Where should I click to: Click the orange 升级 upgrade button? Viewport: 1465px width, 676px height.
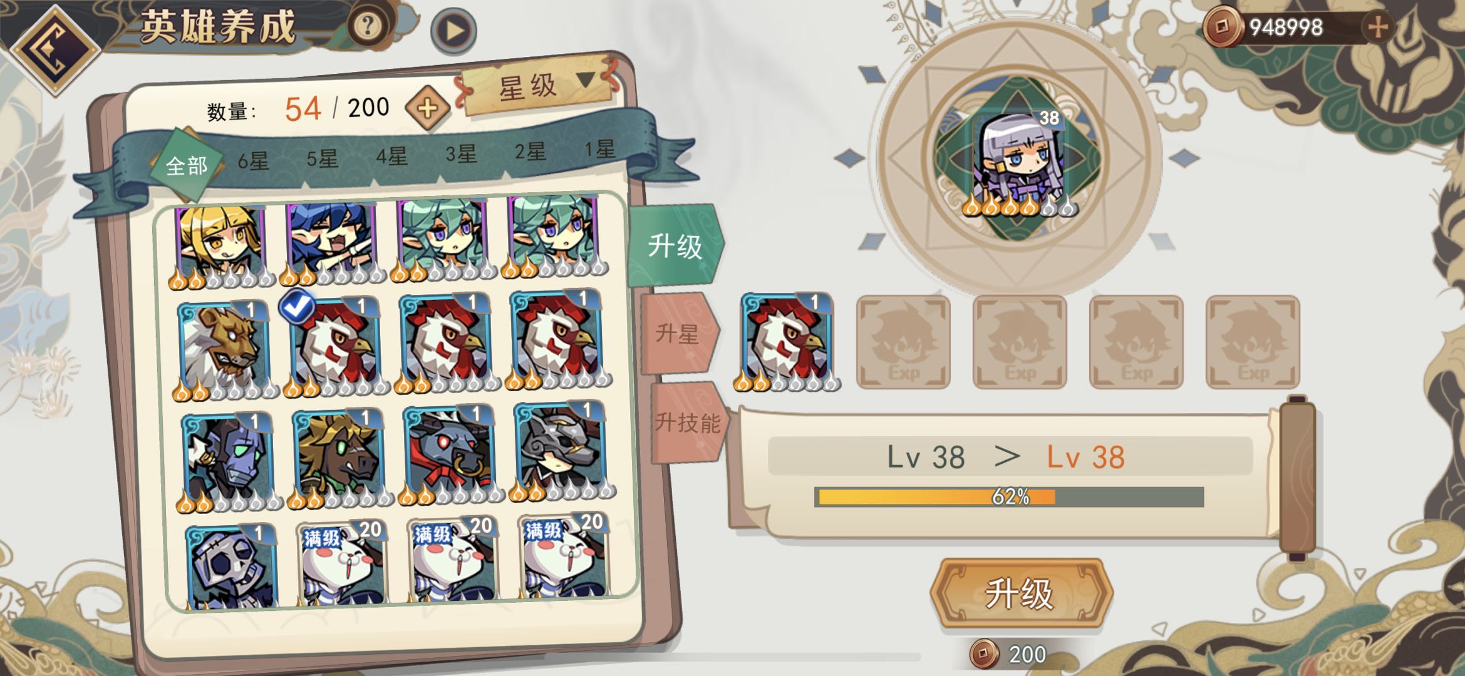[1021, 593]
